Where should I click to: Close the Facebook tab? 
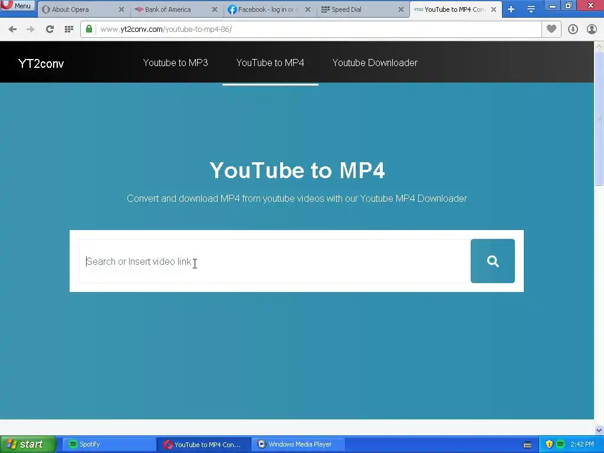pyautogui.click(x=308, y=9)
